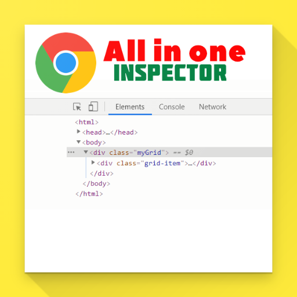Activate the inspect element picker icon

click(77, 107)
